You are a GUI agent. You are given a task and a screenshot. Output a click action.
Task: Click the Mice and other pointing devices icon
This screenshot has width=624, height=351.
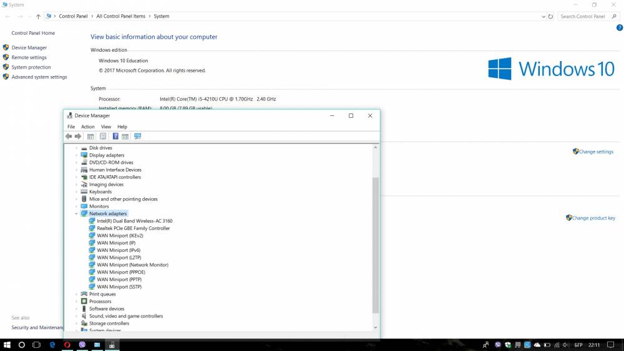tap(84, 199)
